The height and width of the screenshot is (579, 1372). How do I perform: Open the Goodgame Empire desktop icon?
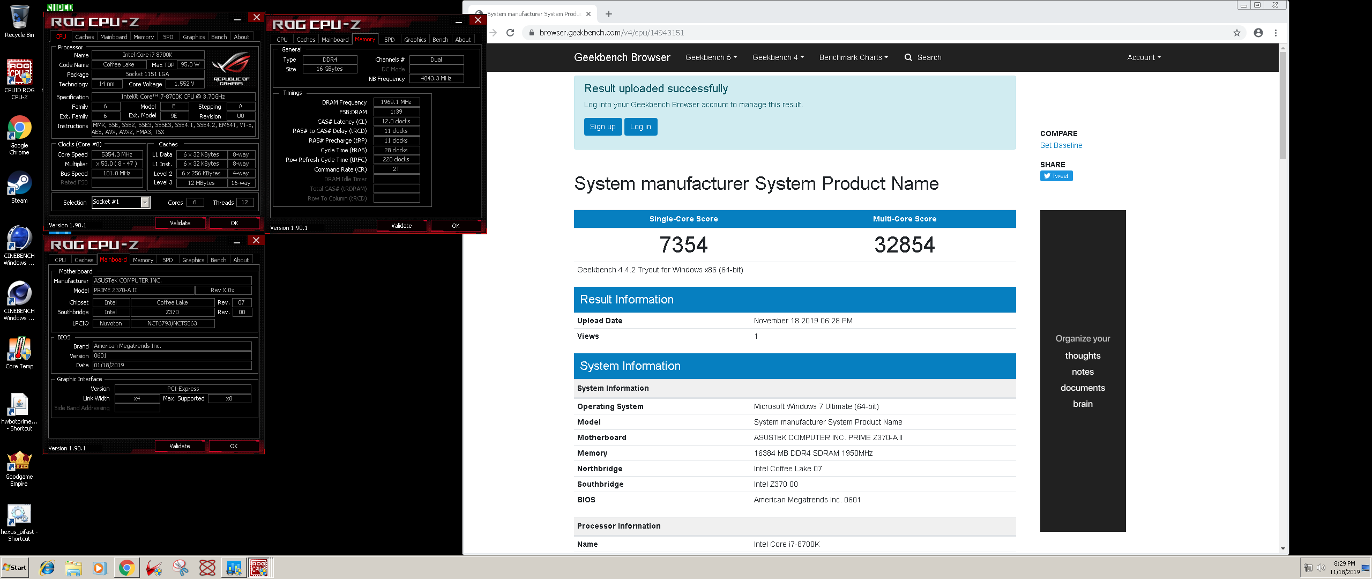coord(19,468)
